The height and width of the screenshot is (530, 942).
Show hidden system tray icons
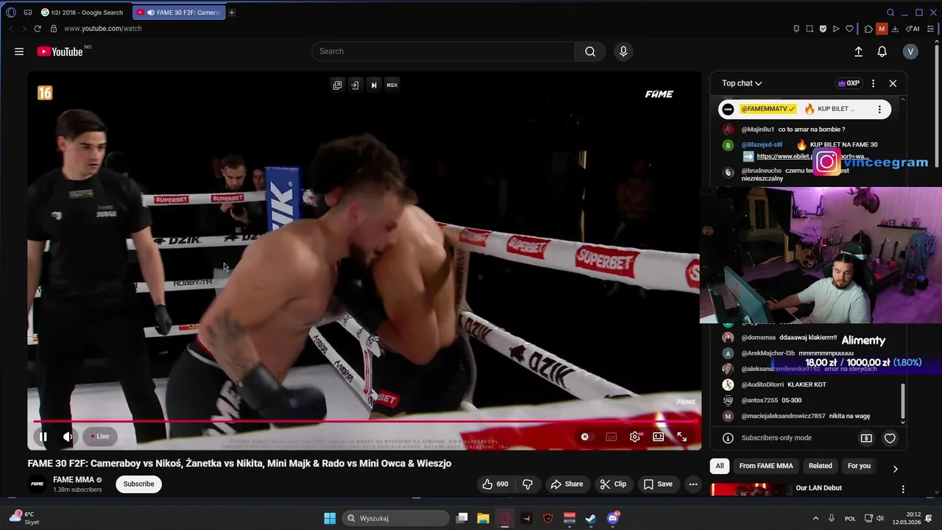[x=817, y=518]
